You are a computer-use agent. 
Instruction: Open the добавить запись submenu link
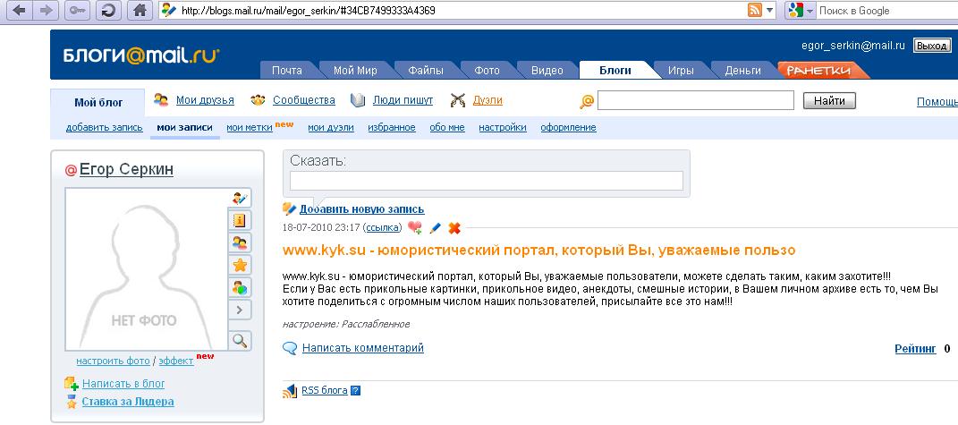click(x=105, y=127)
